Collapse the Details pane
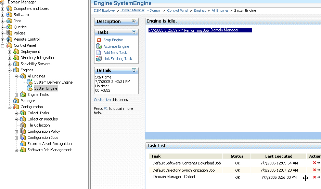This screenshot has height=189, width=321. [x=134, y=70]
